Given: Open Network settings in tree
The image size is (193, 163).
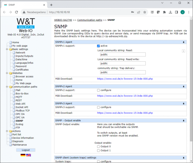Looking at the screenshot, I should coord(20,53).
